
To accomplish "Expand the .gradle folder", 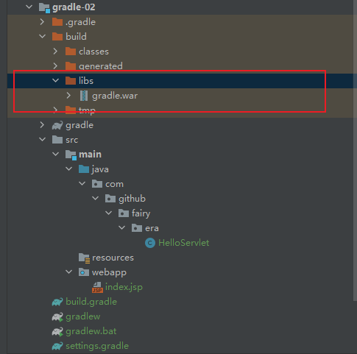I will click(x=42, y=22).
